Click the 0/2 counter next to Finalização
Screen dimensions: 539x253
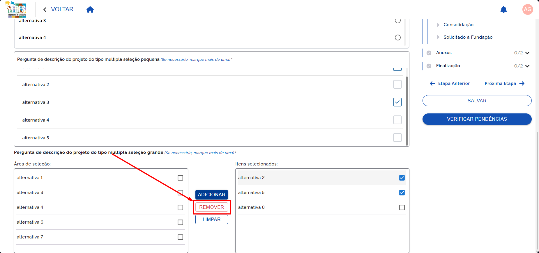[518, 66]
